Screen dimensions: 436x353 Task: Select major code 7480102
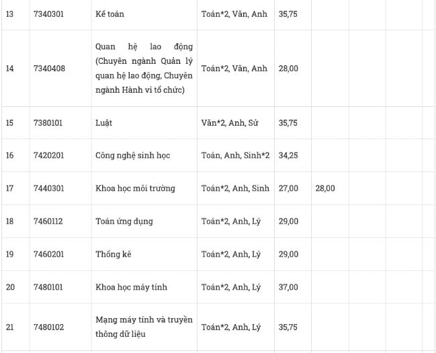48,327
